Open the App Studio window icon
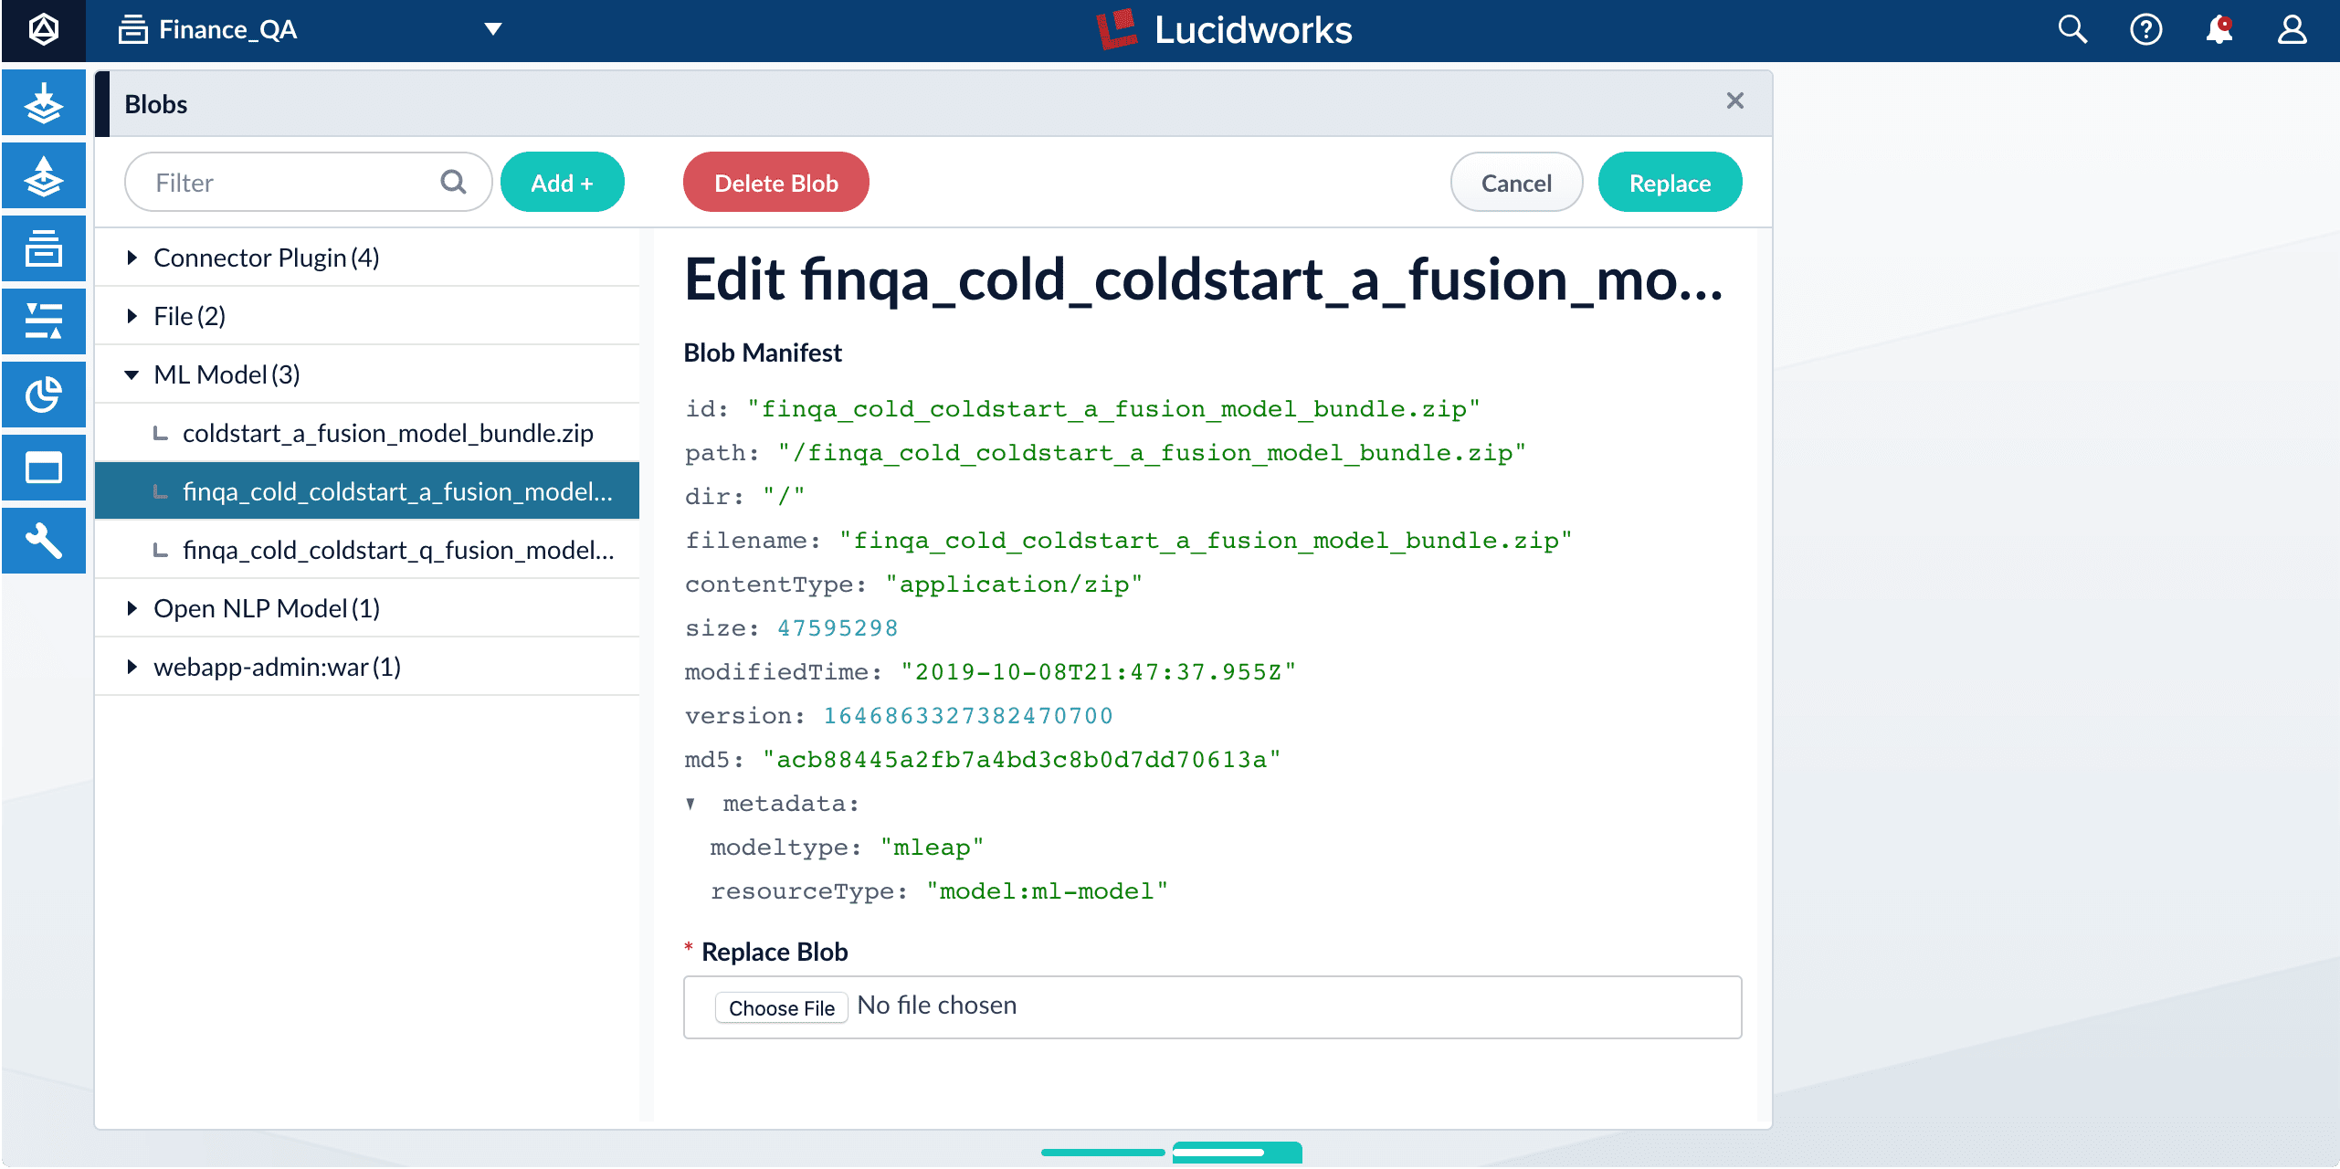 coord(43,468)
